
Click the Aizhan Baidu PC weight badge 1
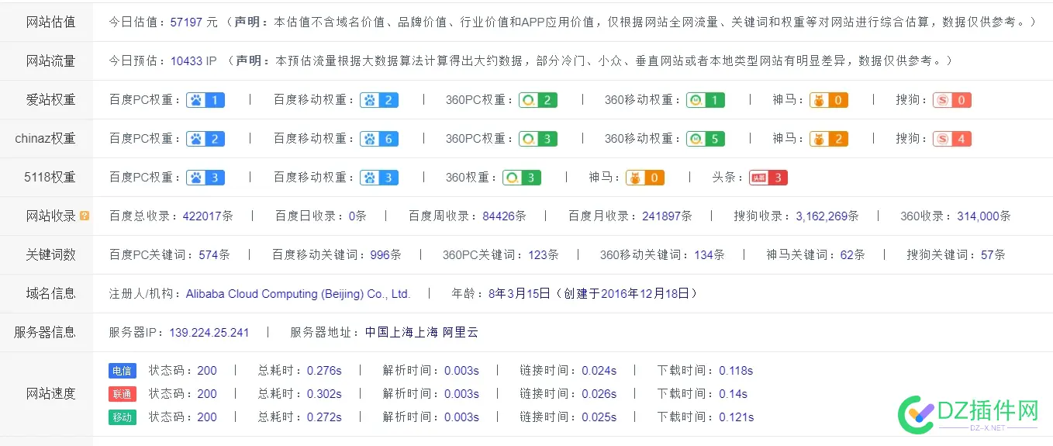tap(205, 100)
